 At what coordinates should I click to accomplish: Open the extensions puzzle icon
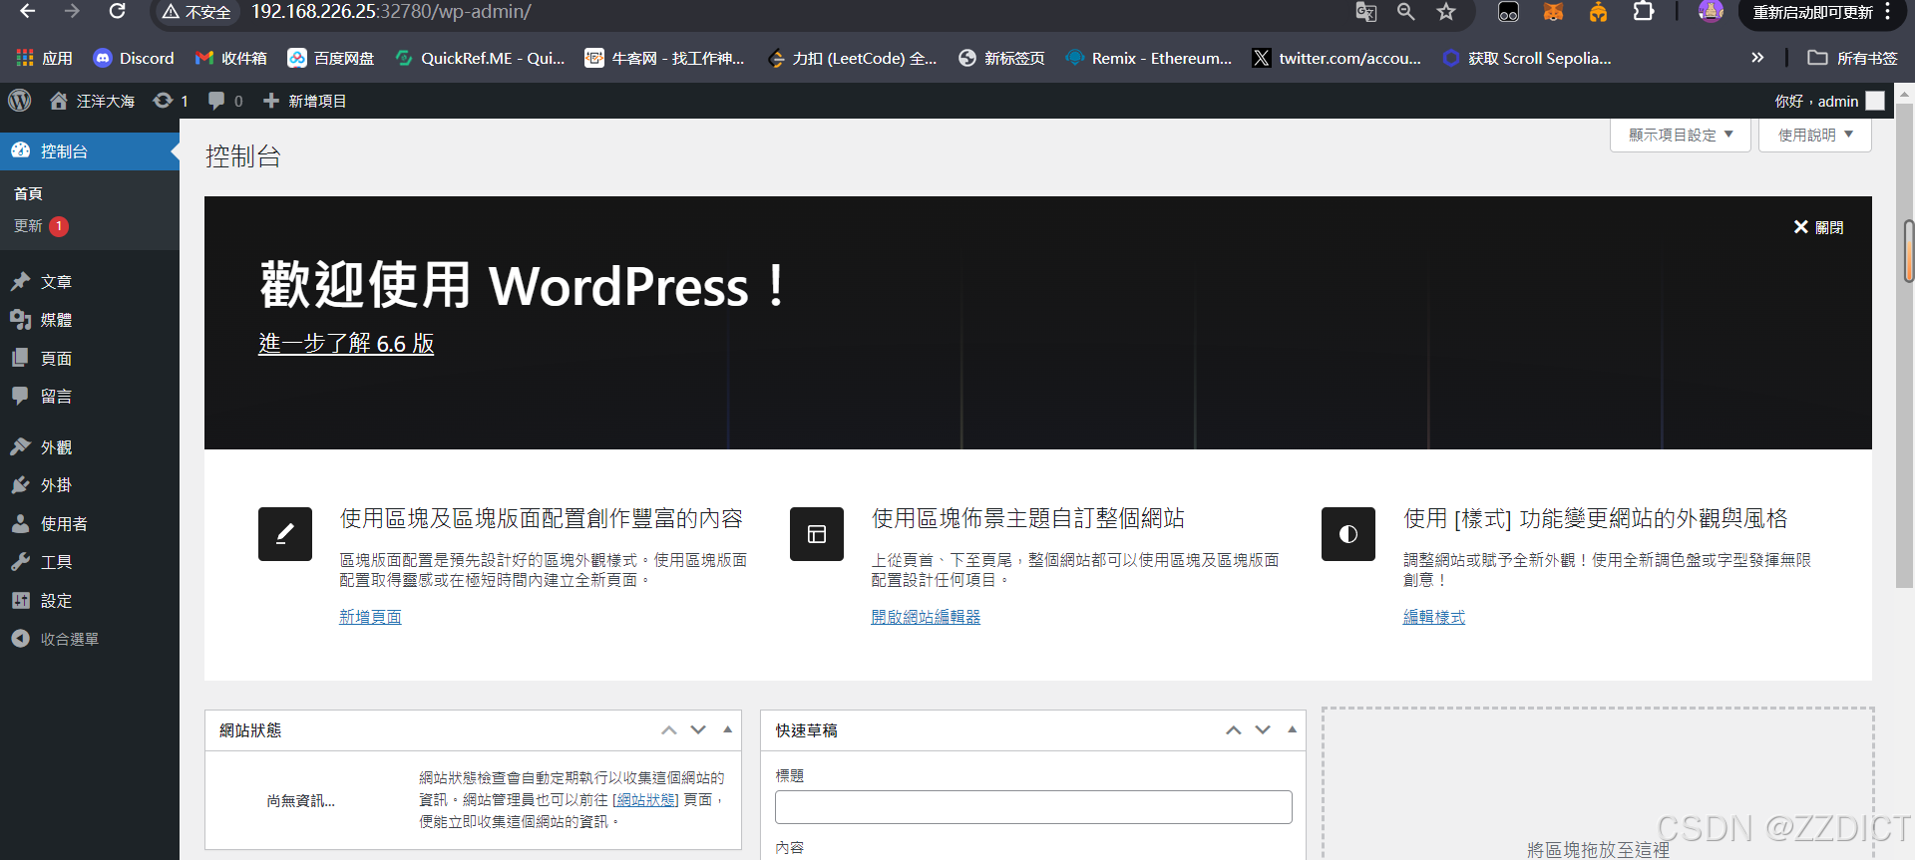1644,12
